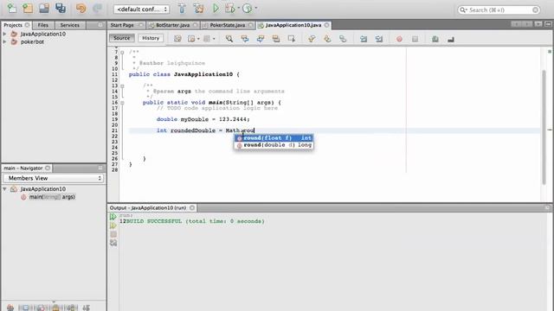Click the Undo arrow icon
Viewport: 554px width, 311px height.
pyautogui.click(x=81, y=9)
